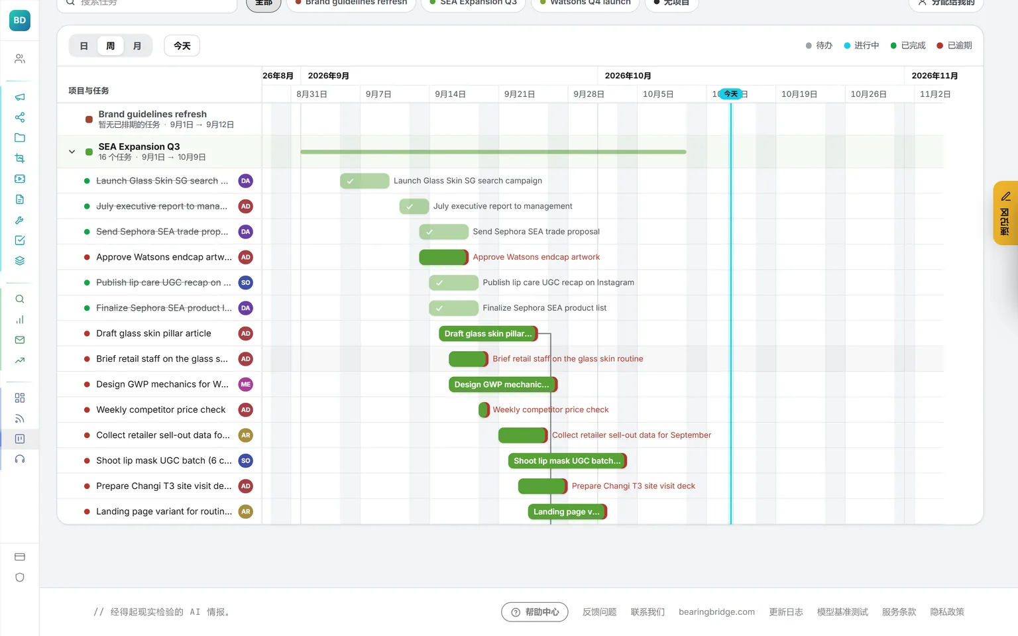Open the 风险记 side panel tab

1005,213
